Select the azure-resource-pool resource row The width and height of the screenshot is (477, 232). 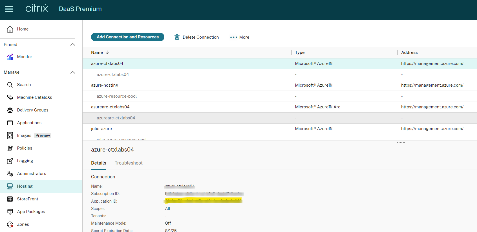coord(116,96)
